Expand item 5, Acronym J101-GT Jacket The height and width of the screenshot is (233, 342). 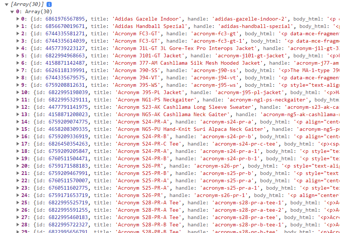[18, 56]
